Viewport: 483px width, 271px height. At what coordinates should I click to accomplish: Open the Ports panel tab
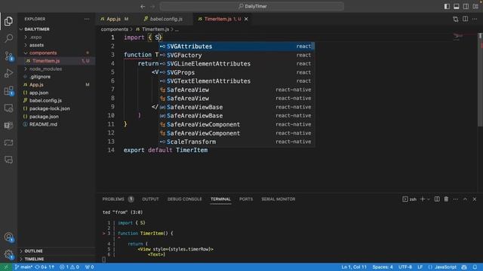pyautogui.click(x=246, y=199)
